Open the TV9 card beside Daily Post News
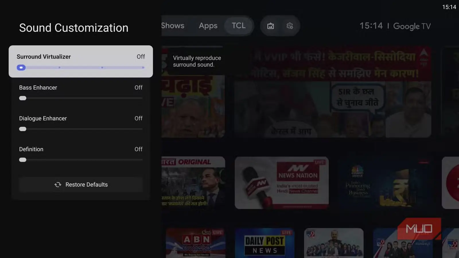 coord(334,243)
